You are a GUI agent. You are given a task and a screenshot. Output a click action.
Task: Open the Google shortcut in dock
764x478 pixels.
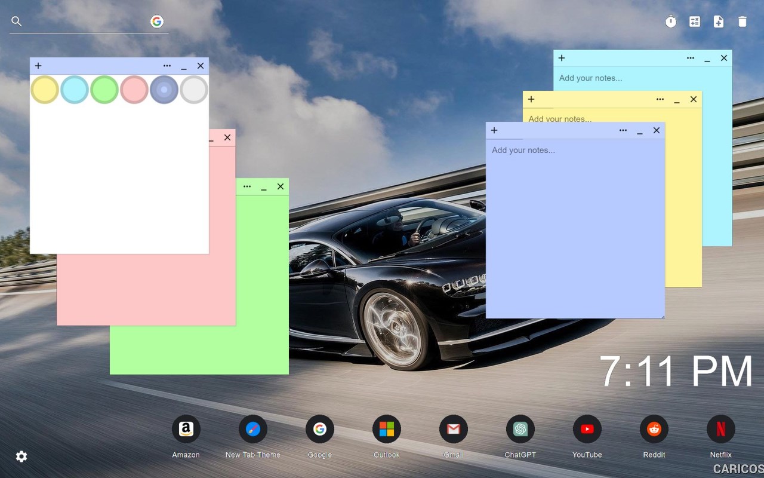pos(320,429)
